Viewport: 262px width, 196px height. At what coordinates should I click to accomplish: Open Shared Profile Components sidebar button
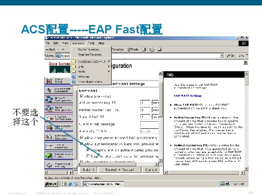(59, 90)
